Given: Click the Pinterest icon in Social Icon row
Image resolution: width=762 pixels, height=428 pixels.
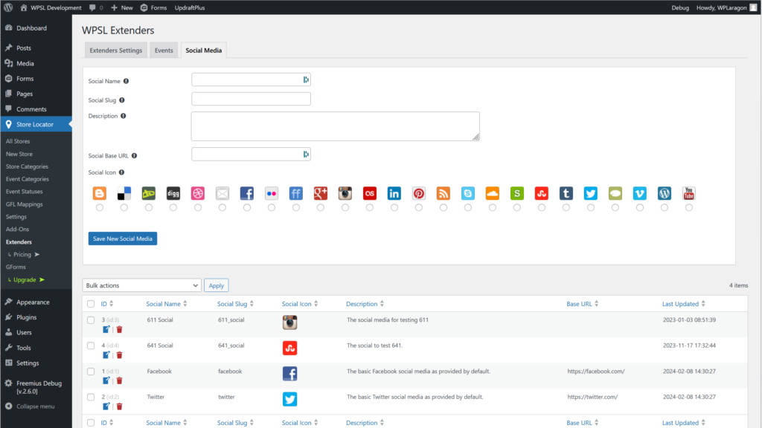Looking at the screenshot, I should (419, 193).
